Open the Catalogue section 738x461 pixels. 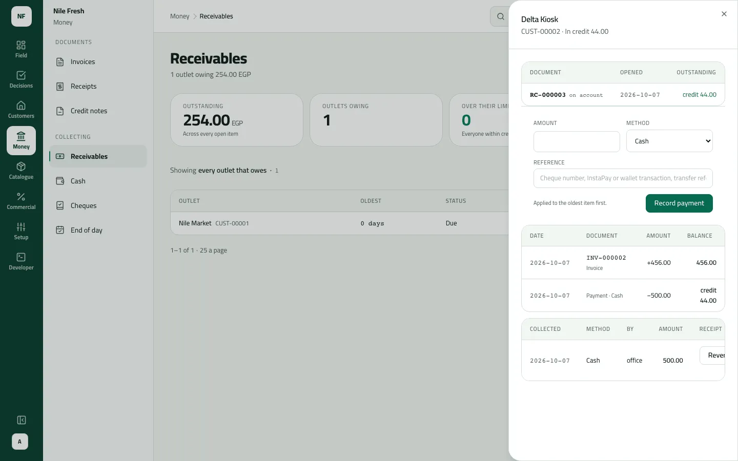21,171
